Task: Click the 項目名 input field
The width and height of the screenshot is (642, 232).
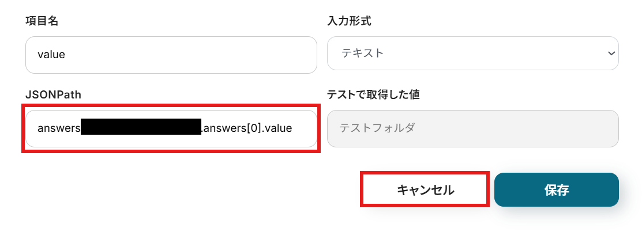Action: click(x=171, y=55)
